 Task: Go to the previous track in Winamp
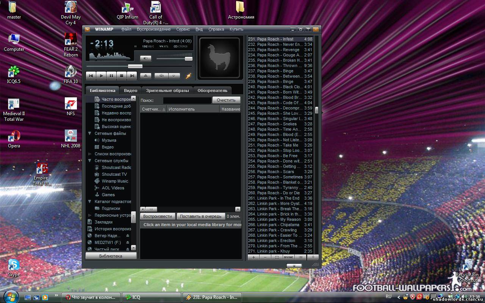pyautogui.click(x=91, y=76)
